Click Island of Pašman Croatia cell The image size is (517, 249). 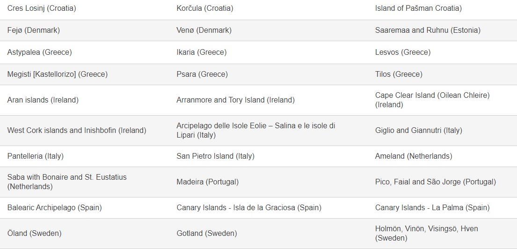pyautogui.click(x=418, y=8)
